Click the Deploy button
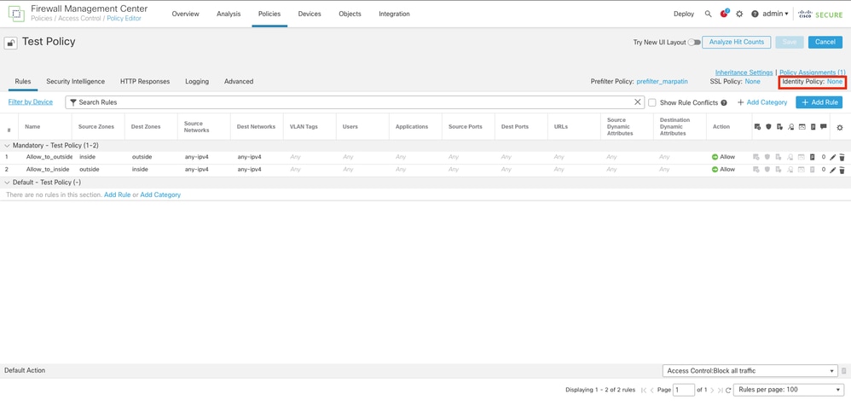The image size is (851, 406). 684,14
